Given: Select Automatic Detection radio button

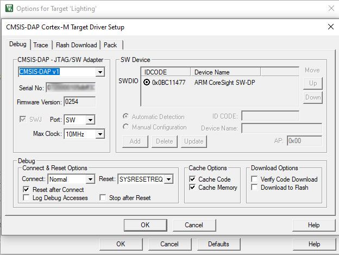Looking at the screenshot, I should (125, 116).
